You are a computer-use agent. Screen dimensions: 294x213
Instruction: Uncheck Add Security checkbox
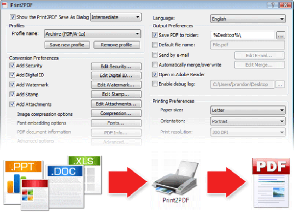(x=12, y=65)
